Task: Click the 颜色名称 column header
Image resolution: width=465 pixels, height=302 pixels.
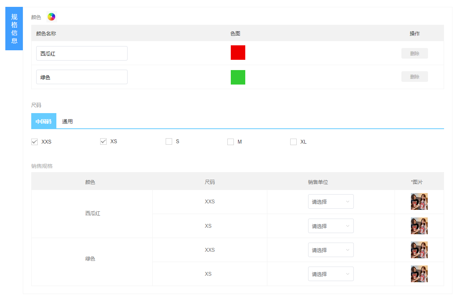Action: 46,34
